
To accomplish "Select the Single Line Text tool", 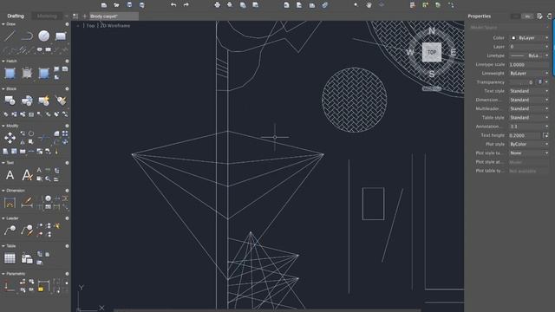I will click(27, 175).
